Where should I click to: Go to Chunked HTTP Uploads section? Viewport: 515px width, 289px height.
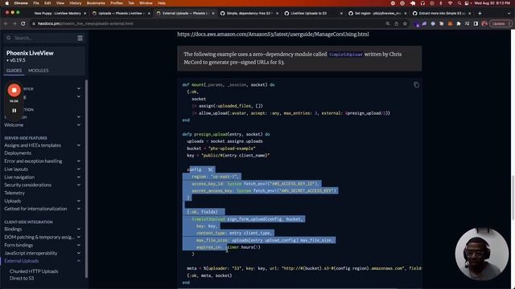coord(34,271)
